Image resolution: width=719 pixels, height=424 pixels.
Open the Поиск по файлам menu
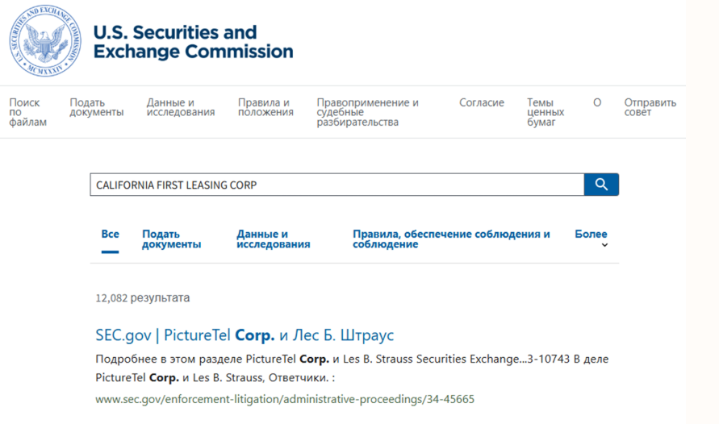(x=27, y=112)
